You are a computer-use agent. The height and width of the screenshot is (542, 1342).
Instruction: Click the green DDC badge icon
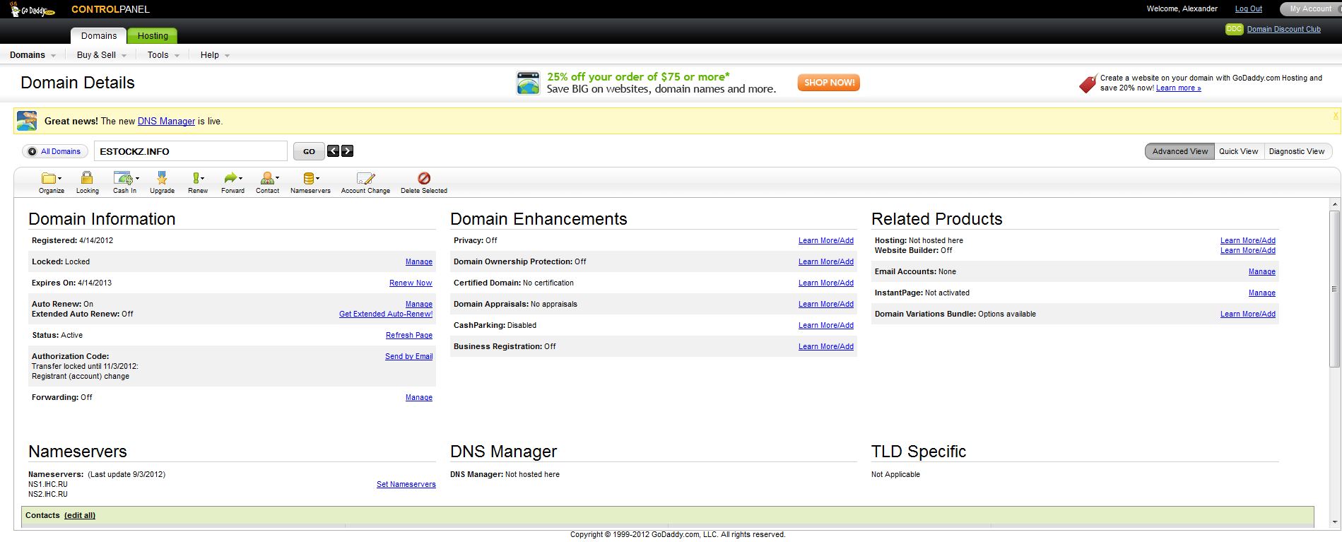[x=1234, y=29]
